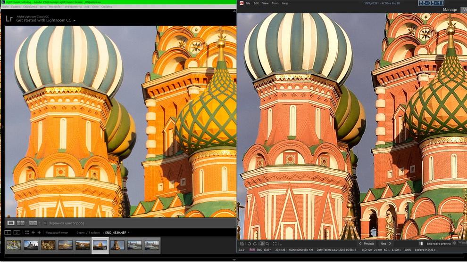The width and height of the screenshot is (467, 262).
Task: Open SNO_4339.NEF filename dropdown in Lightroom
Action: pos(129,232)
